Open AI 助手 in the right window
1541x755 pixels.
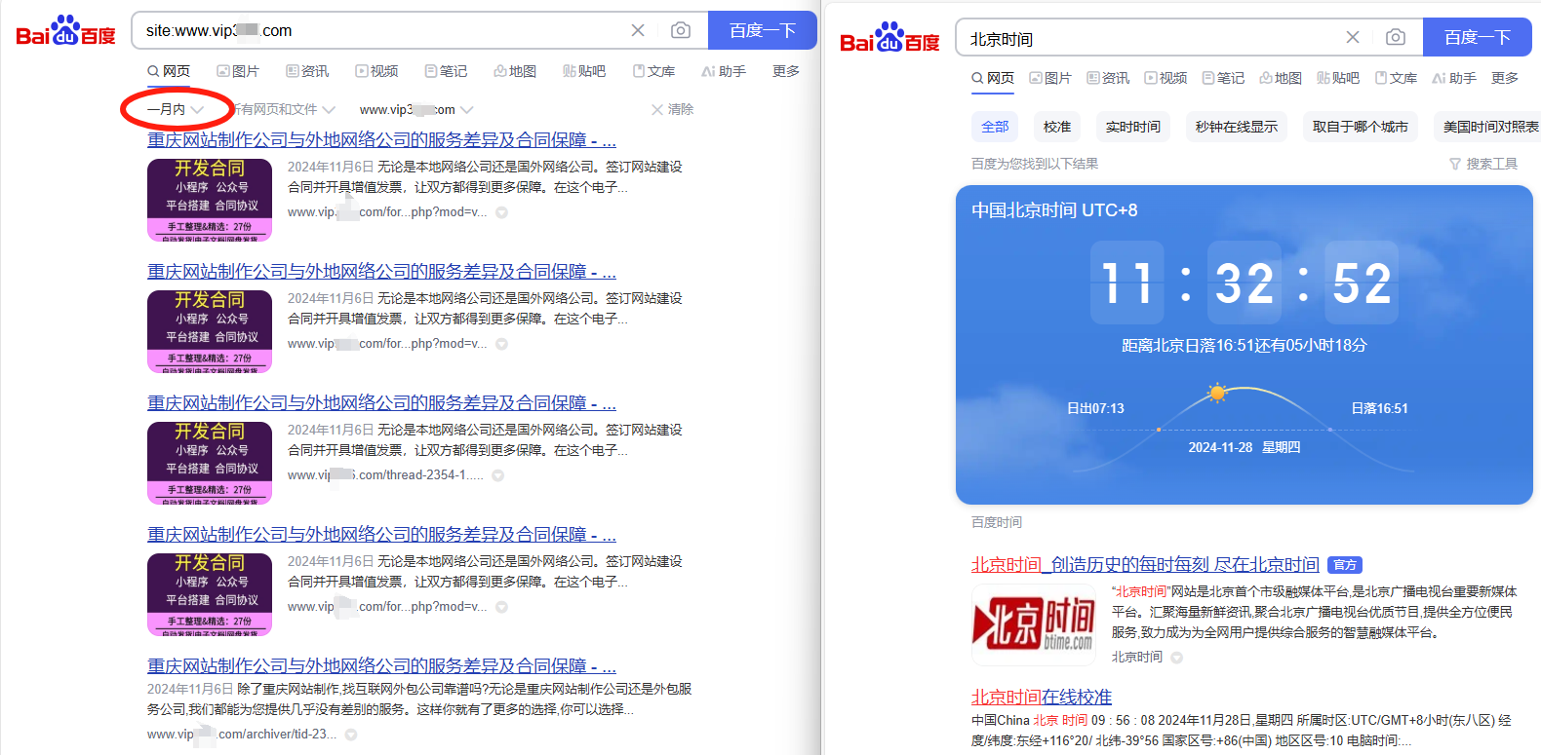click(x=1454, y=78)
